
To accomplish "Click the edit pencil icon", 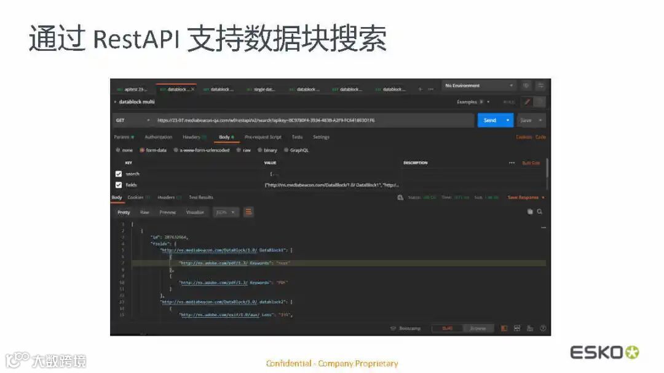I will click(x=528, y=102).
